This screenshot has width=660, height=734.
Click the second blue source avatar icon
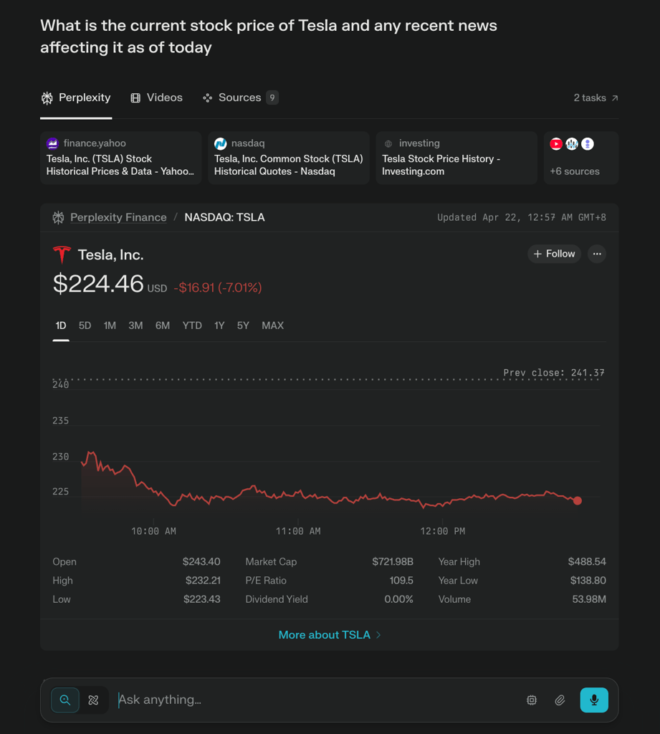pos(572,143)
